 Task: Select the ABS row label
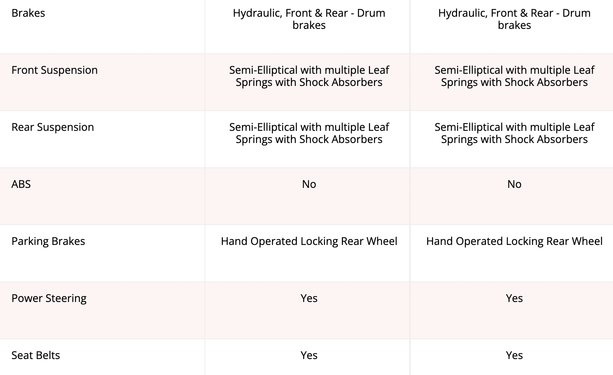point(21,184)
